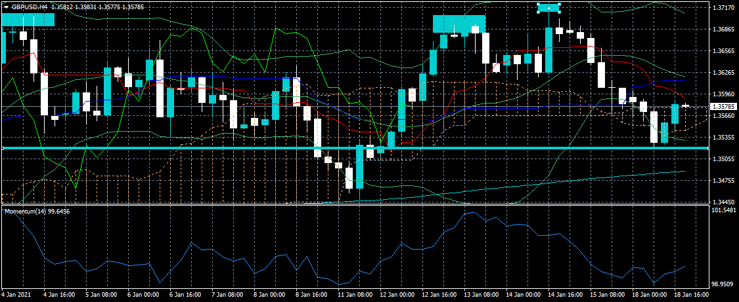Click the triangle icon before GBPUSD,H4
The image size is (739, 302).
[6, 7]
